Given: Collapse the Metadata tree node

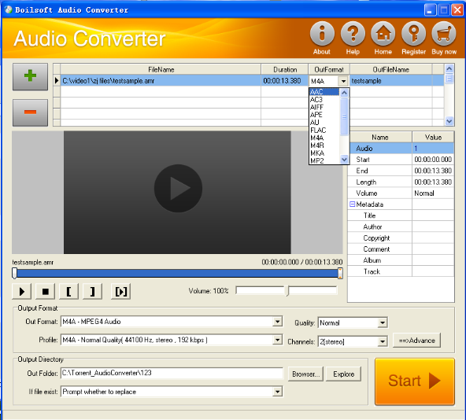Looking at the screenshot, I should (352, 204).
